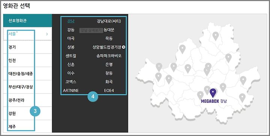Select the 코엑스 theater

tap(71, 82)
